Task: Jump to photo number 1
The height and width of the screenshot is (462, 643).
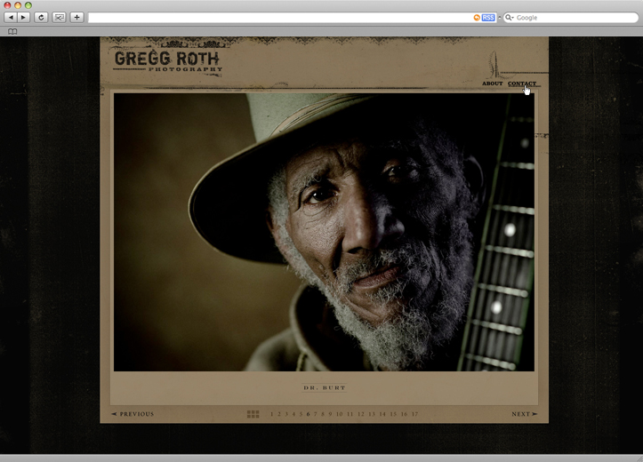Action: click(272, 414)
